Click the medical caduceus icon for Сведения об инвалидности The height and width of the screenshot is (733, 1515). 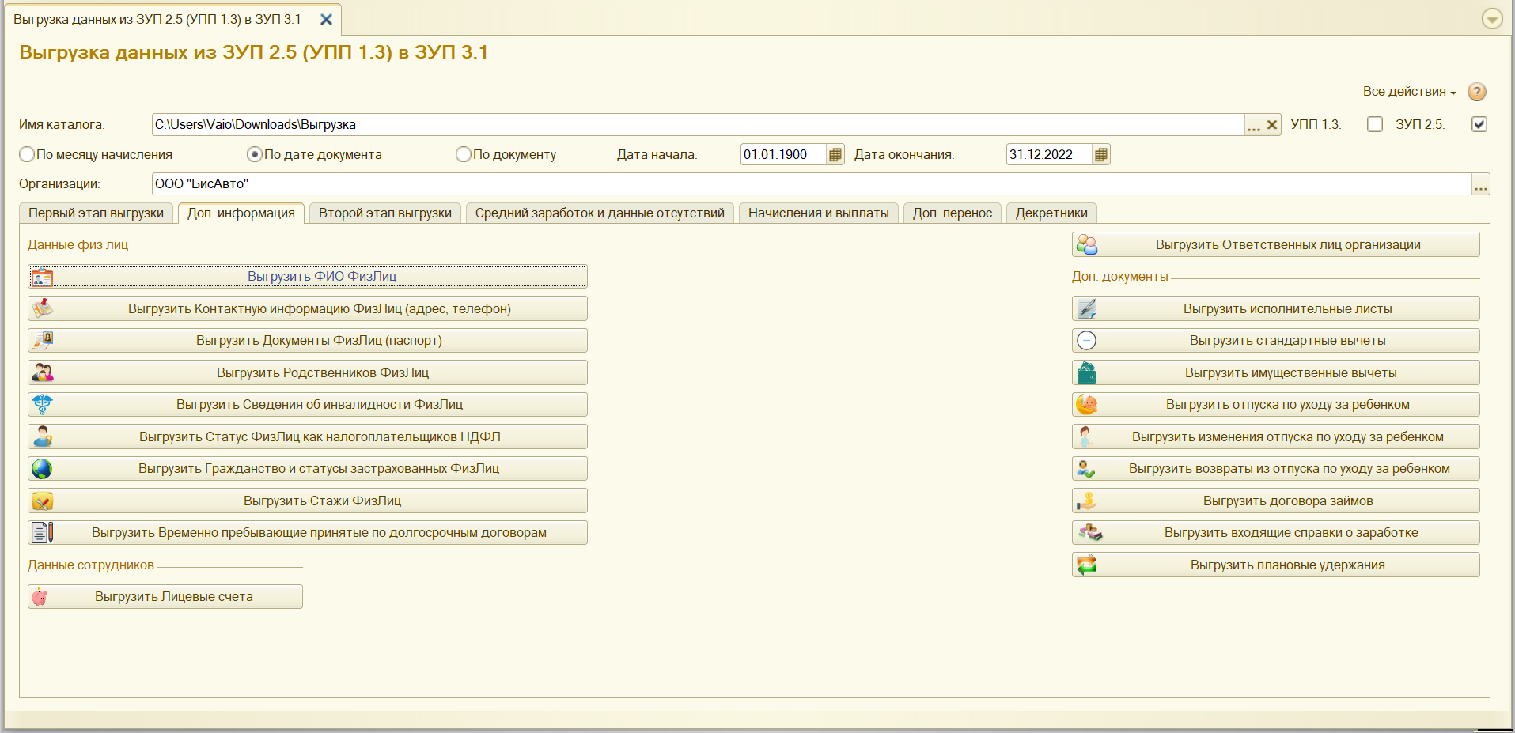(x=42, y=405)
